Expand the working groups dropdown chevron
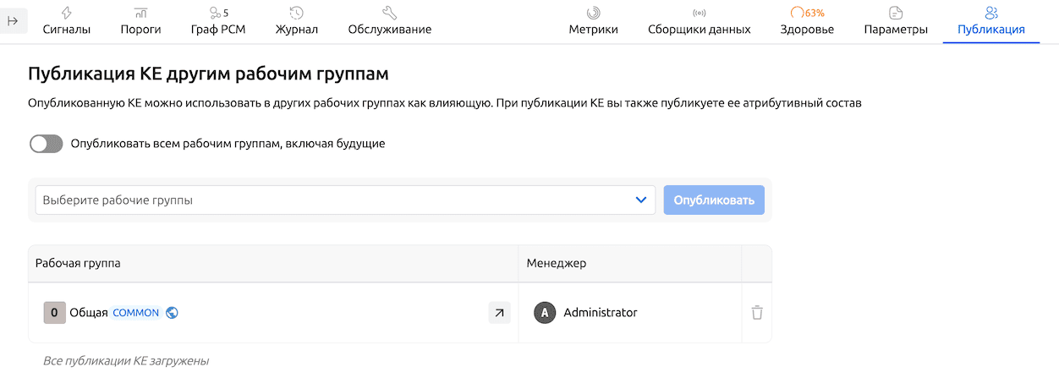The width and height of the screenshot is (1059, 389). [x=640, y=200]
